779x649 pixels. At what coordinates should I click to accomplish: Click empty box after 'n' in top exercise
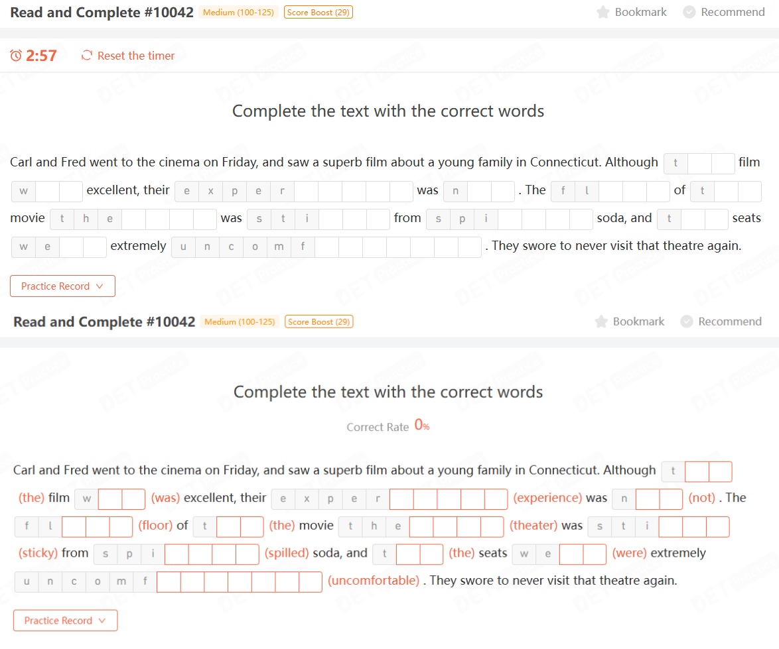(480, 192)
